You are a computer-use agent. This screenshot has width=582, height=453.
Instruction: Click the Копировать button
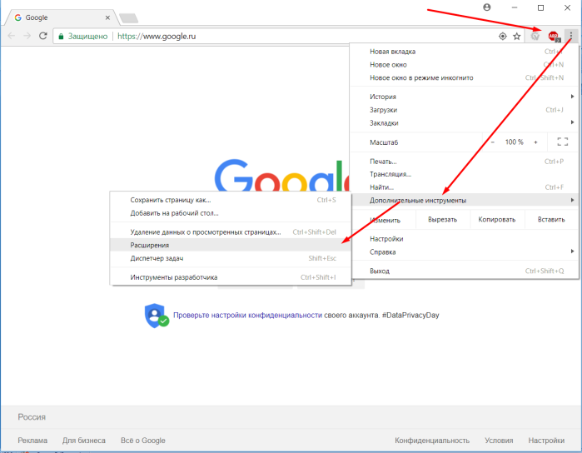(x=497, y=220)
